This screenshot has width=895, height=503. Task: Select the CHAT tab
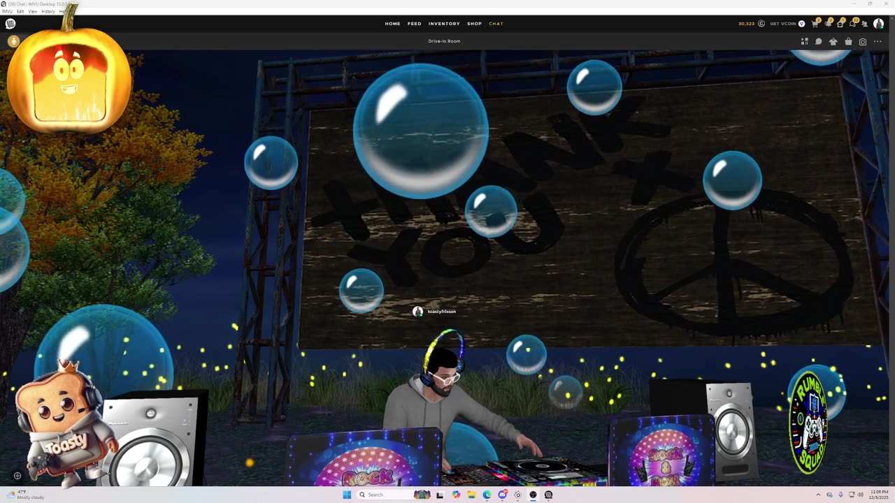coord(496,24)
